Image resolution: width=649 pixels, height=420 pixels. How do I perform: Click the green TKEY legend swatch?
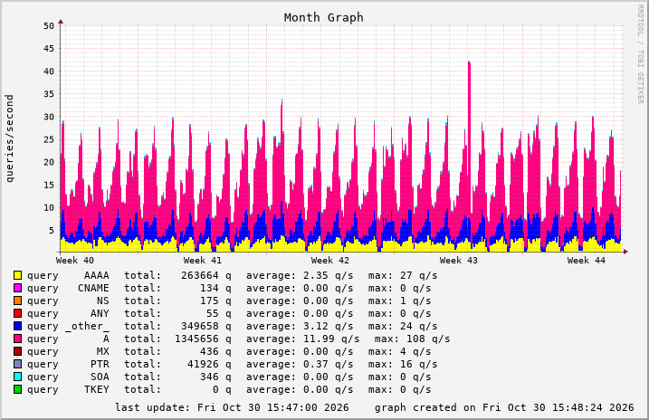pos(17,389)
